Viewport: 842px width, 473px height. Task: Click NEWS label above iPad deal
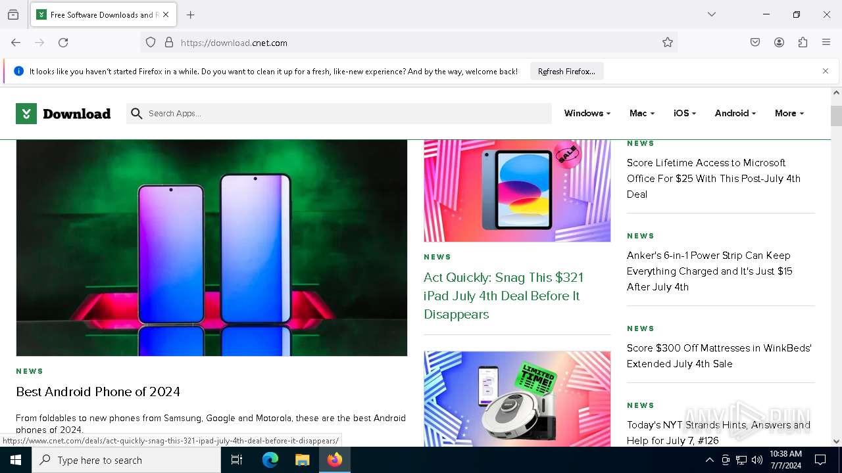pyautogui.click(x=437, y=257)
